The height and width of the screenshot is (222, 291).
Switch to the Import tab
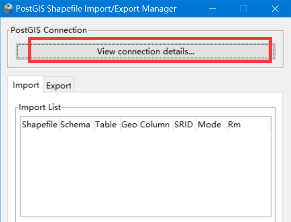pyautogui.click(x=25, y=85)
